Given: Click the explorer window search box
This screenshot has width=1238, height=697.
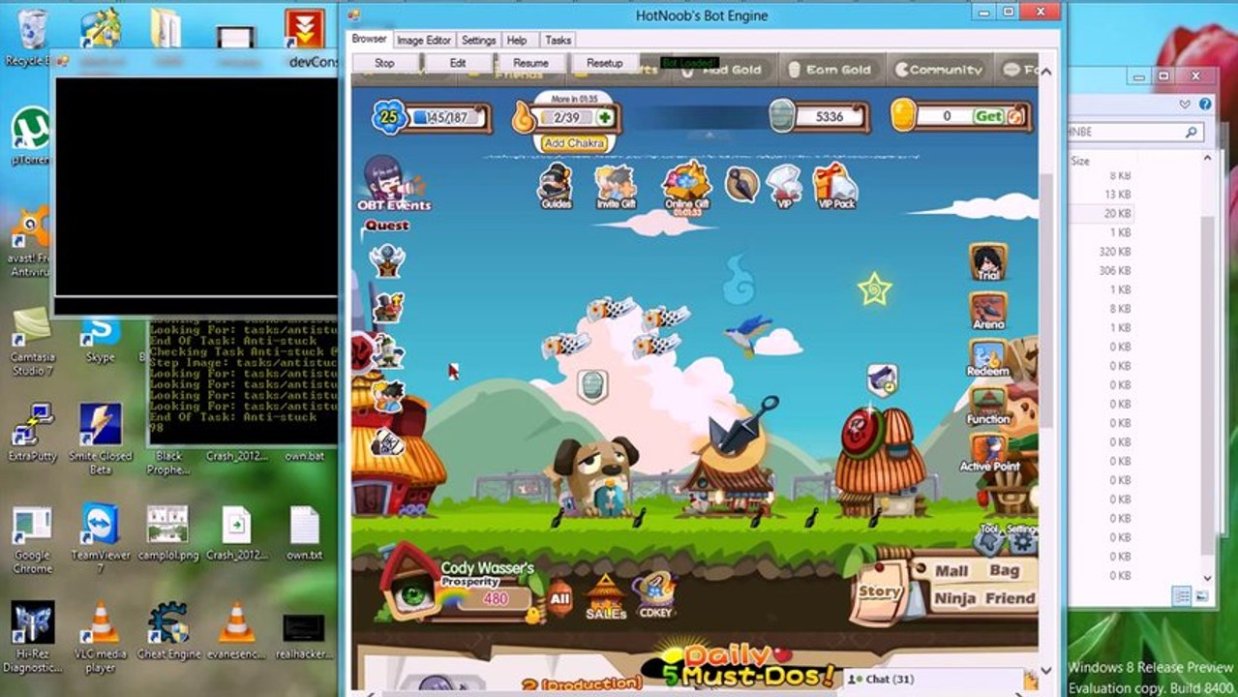Looking at the screenshot, I should pyautogui.click(x=1134, y=132).
